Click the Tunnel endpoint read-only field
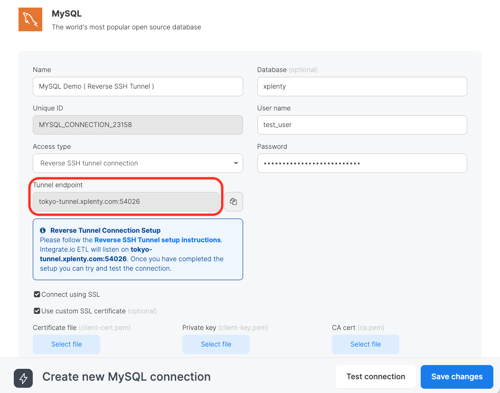Viewport: 500px width, 393px height. [126, 201]
